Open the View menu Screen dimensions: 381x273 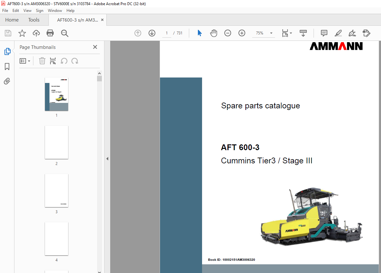pos(27,11)
